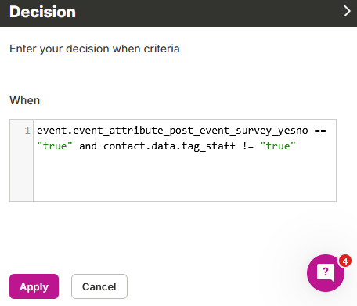This screenshot has height=306, width=357.
Task: Select line number 1 in the gutter
Action: [x=27, y=131]
